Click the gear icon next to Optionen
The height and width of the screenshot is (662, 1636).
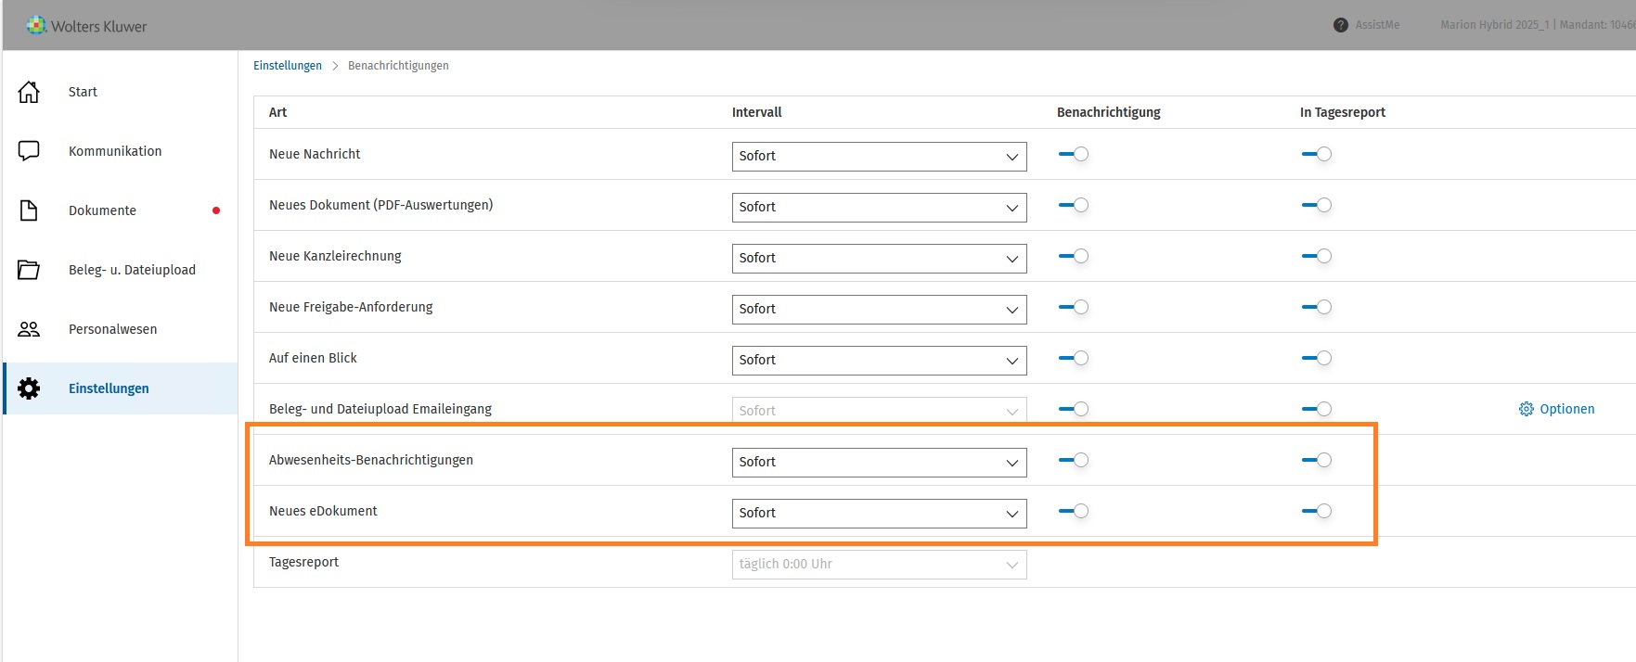pyautogui.click(x=1526, y=409)
